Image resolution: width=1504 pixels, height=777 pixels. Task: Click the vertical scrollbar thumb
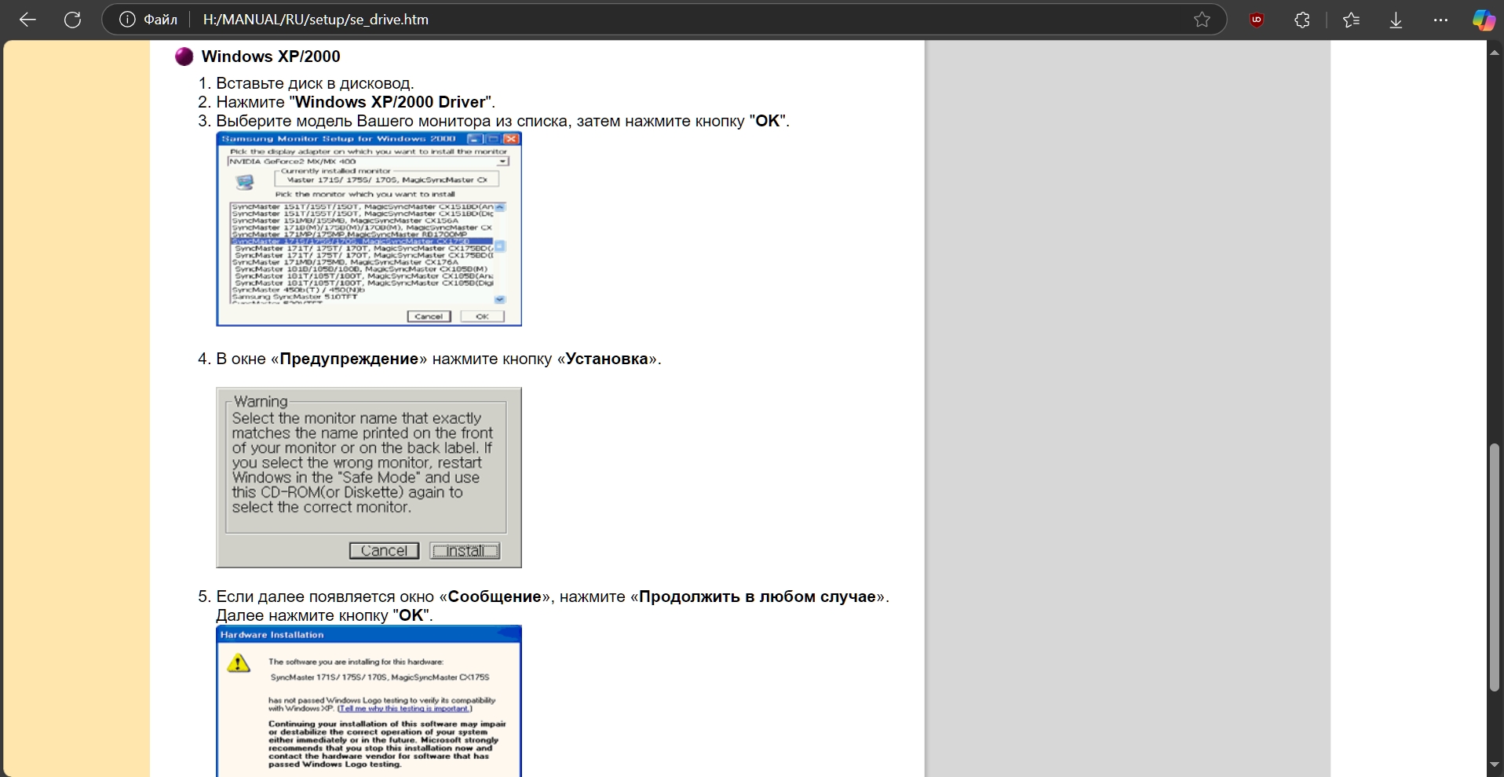pos(1495,567)
